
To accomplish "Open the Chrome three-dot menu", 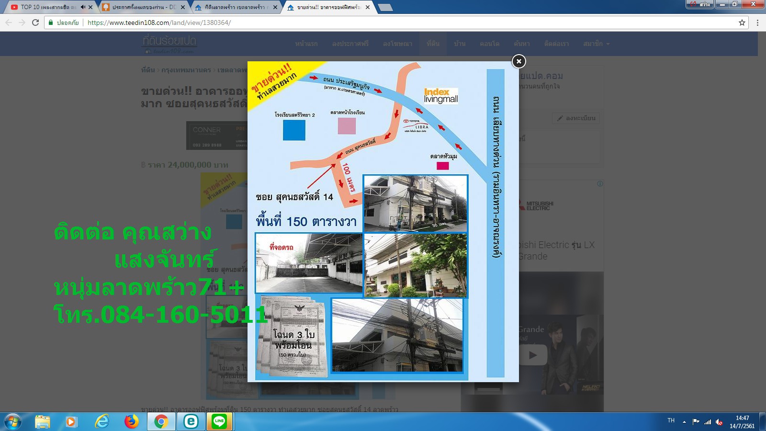I will [757, 23].
